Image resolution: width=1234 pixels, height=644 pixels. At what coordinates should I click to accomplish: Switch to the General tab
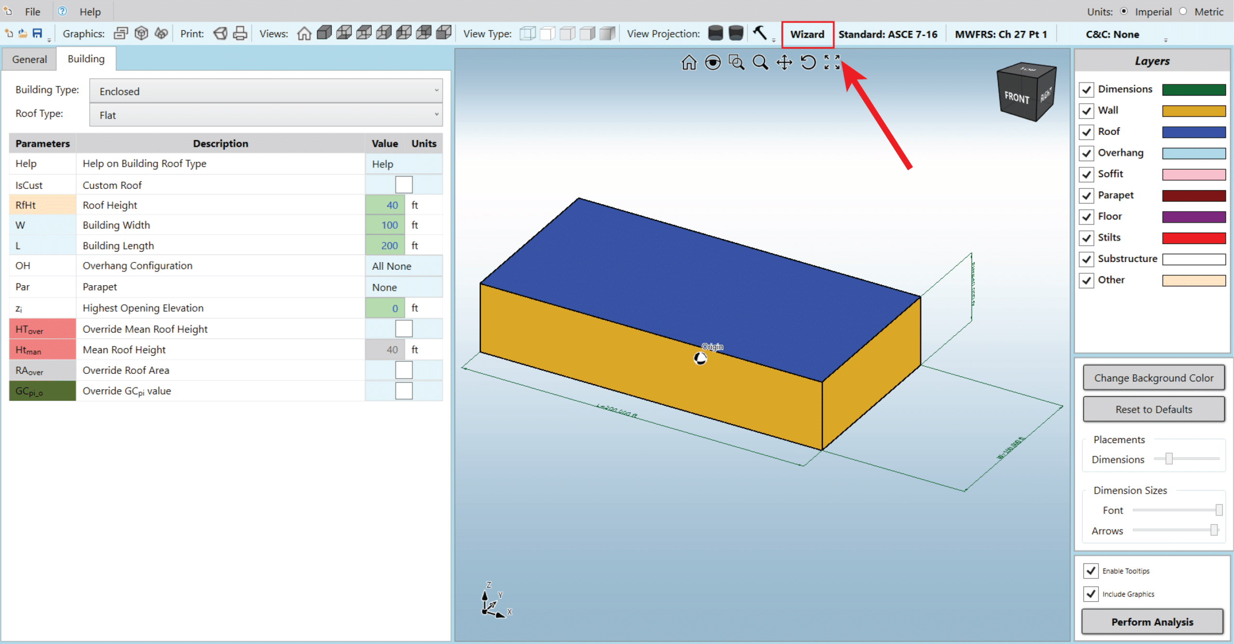[x=29, y=59]
